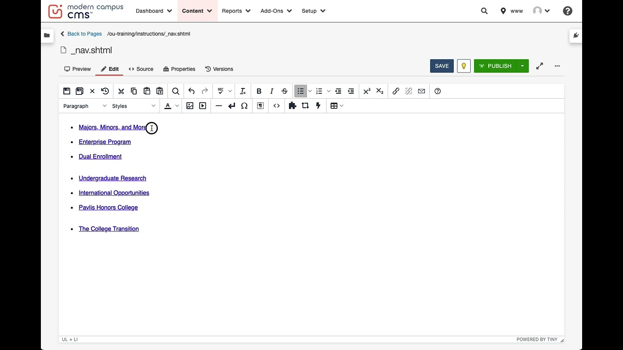Viewport: 623px width, 350px height.
Task: Open the publish options arrow
Action: (522, 66)
